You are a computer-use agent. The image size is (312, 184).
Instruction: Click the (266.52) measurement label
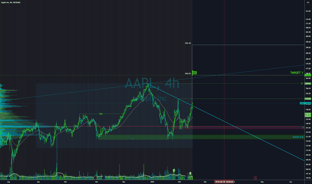188,73
